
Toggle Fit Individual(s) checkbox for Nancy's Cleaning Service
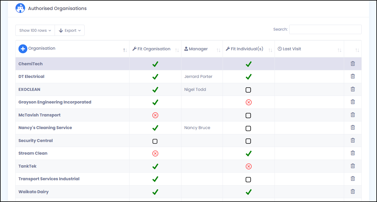[248, 128]
